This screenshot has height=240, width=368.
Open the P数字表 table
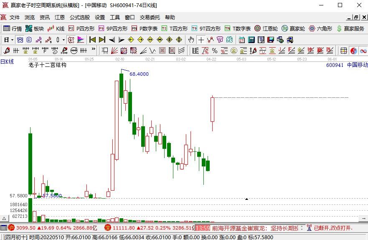(145, 29)
